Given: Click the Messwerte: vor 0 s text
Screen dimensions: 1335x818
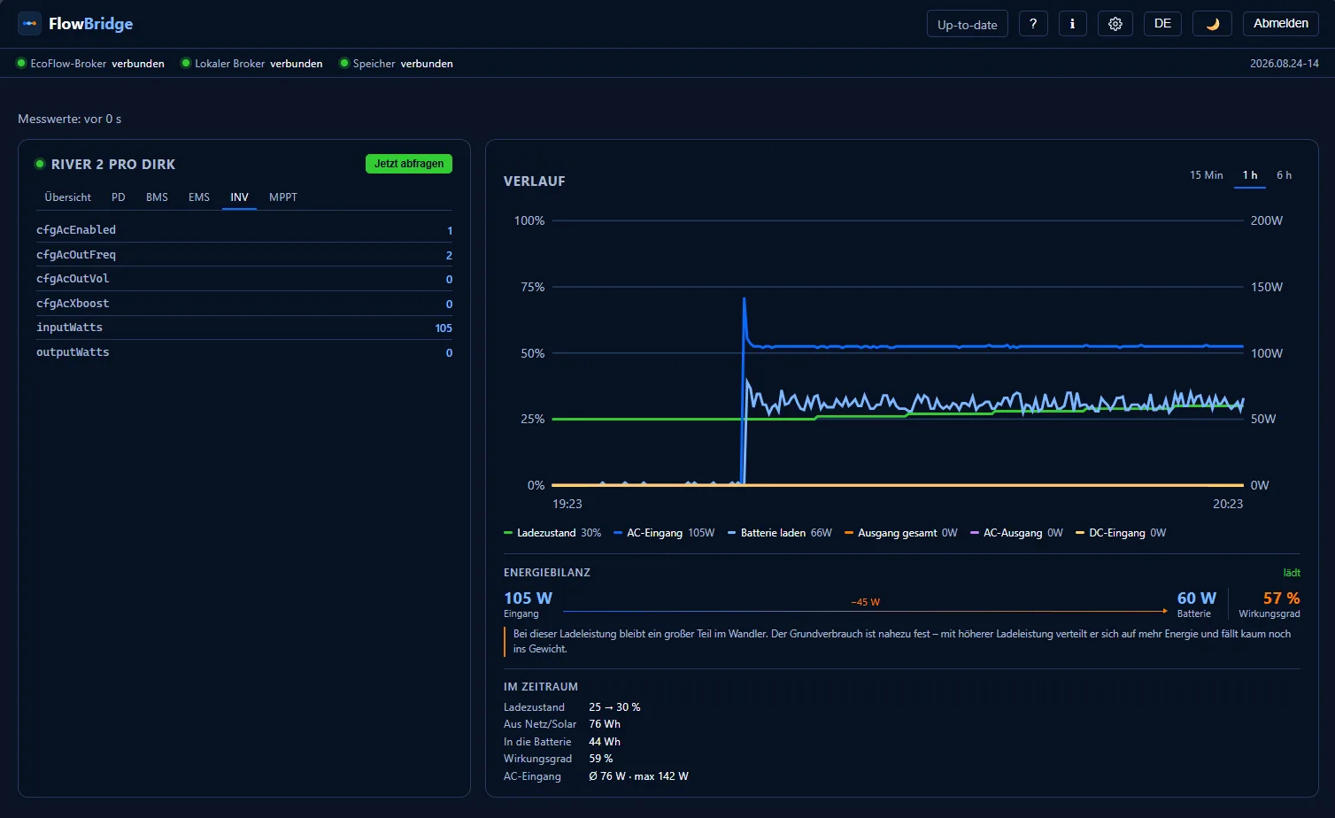Looking at the screenshot, I should click(70, 119).
